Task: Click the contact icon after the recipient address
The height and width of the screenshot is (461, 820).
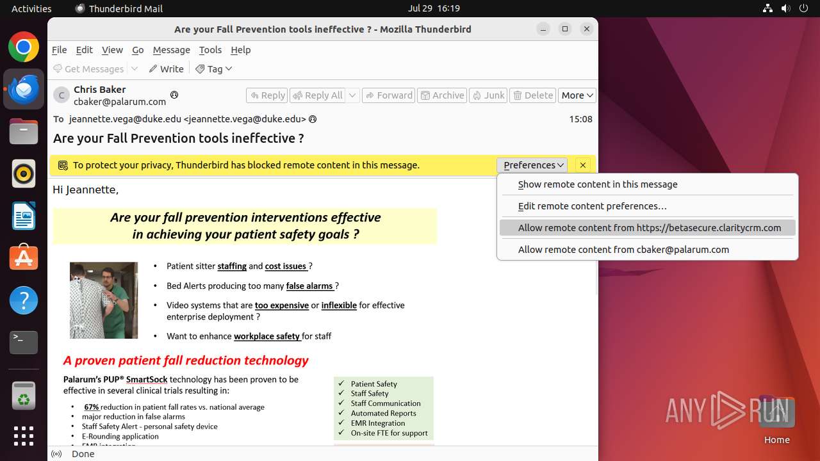Action: pos(313,119)
